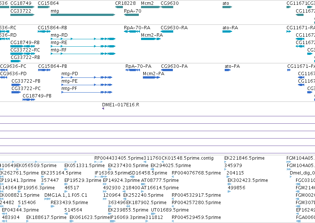Select the EK056509.5prime EST
This screenshot has width=315, height=223.
point(18,169)
